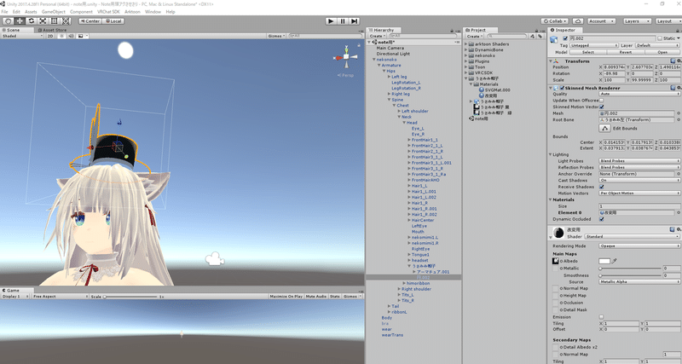Select the combined Transform tool
682x364 pixels.
click(66, 20)
